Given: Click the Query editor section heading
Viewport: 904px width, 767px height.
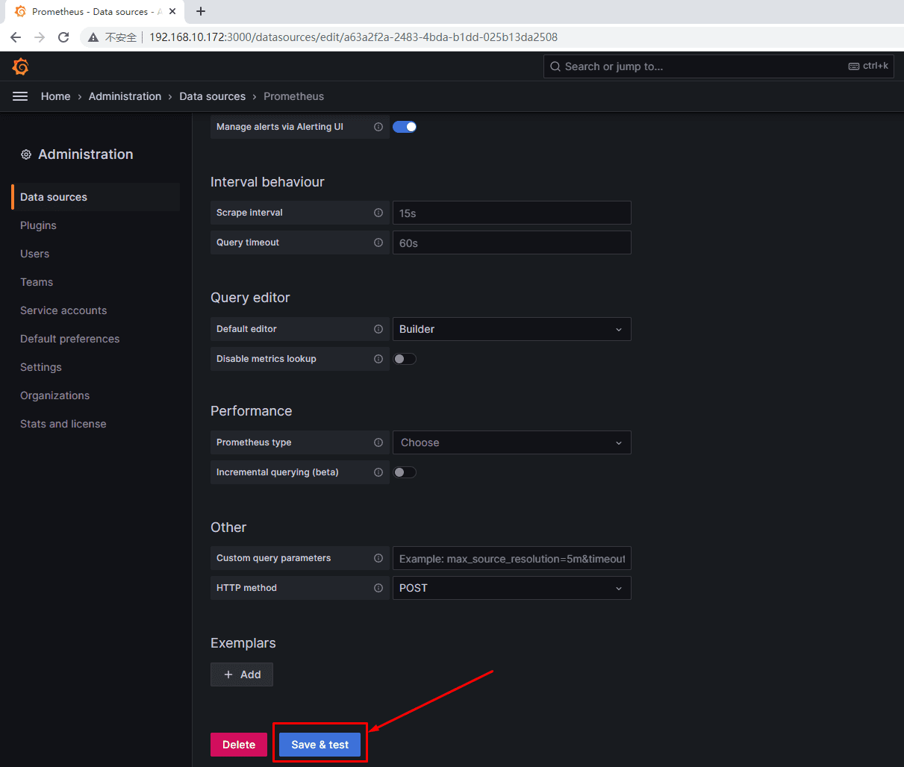Looking at the screenshot, I should [250, 298].
